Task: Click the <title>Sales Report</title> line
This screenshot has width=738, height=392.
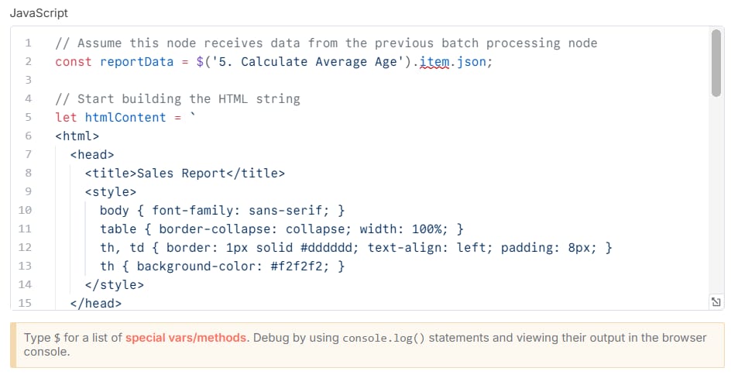Action: point(184,174)
